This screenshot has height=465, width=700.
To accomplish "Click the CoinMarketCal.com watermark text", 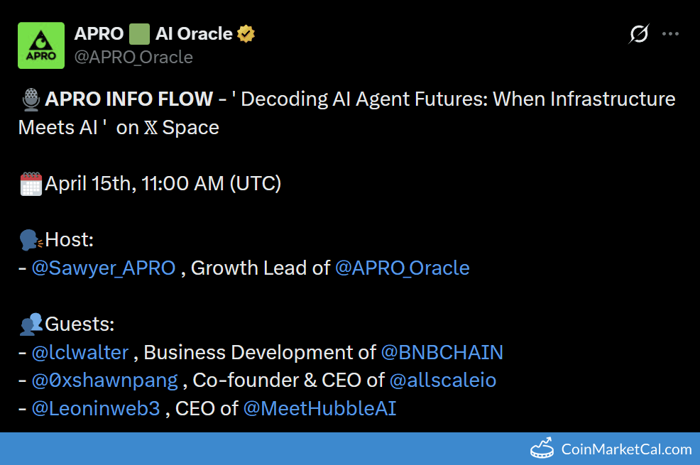I will pos(626,449).
